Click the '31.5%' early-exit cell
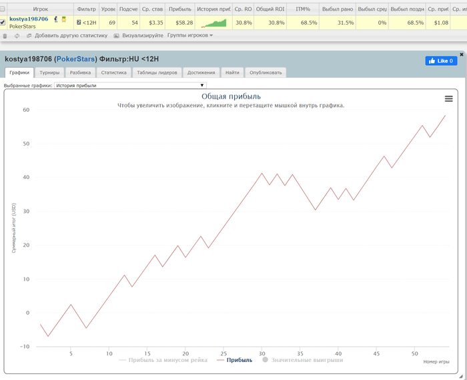Screen dimensions: 467x380 (338, 23)
